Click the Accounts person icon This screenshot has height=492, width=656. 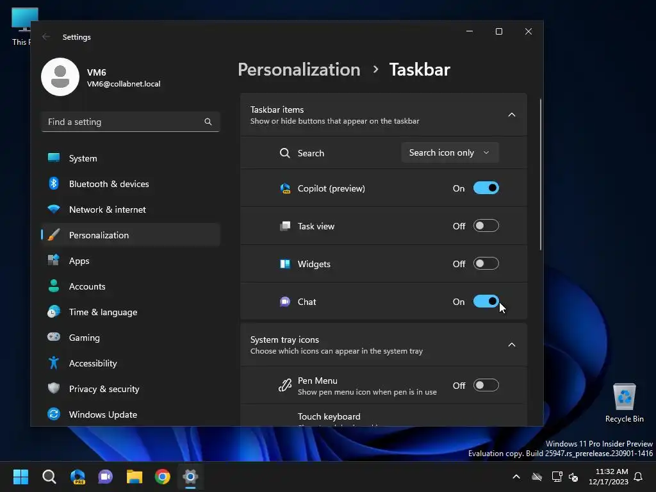[x=54, y=286]
